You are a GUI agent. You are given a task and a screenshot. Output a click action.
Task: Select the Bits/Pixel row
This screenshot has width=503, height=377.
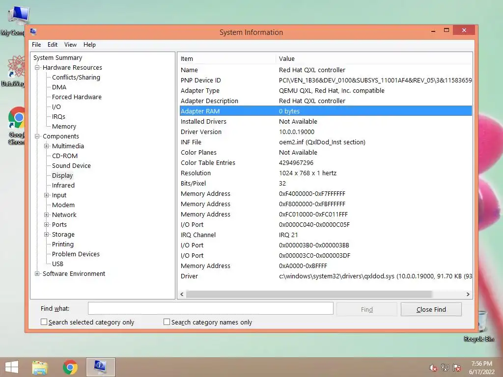point(326,184)
